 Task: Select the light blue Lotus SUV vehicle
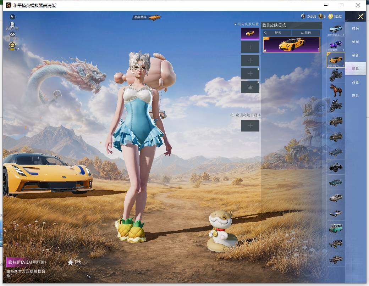point(336,29)
